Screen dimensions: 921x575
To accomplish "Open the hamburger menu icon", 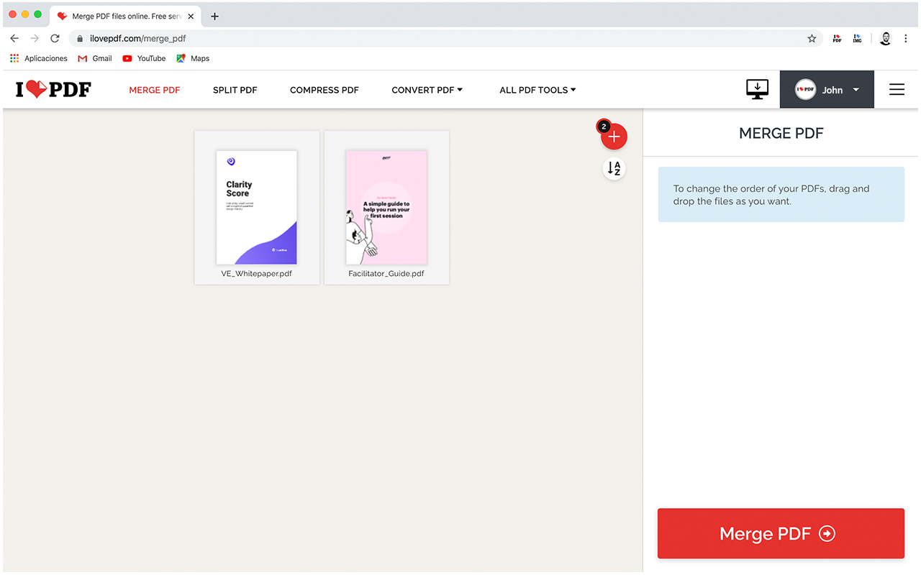I will pos(897,89).
